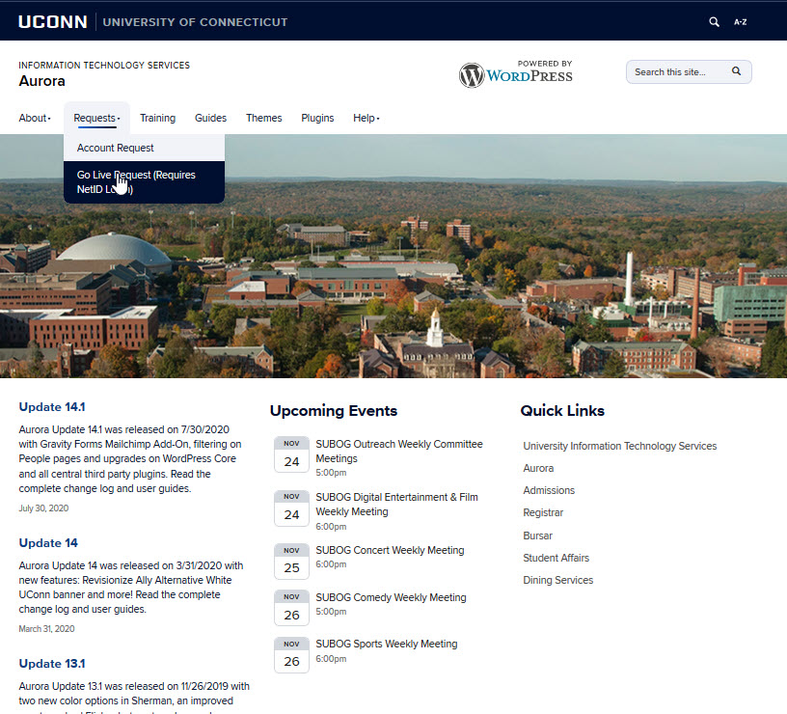
Task: Click the Nov 26 calendar icon for Sports meeting
Action: pyautogui.click(x=291, y=654)
